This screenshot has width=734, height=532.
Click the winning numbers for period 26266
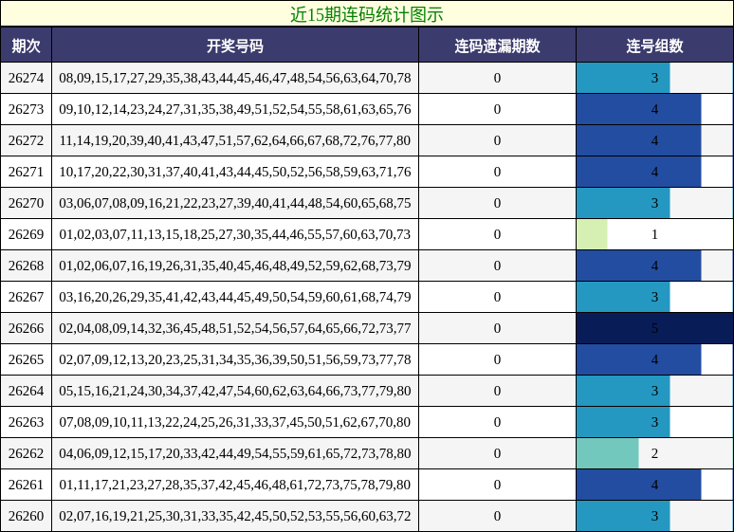(235, 328)
